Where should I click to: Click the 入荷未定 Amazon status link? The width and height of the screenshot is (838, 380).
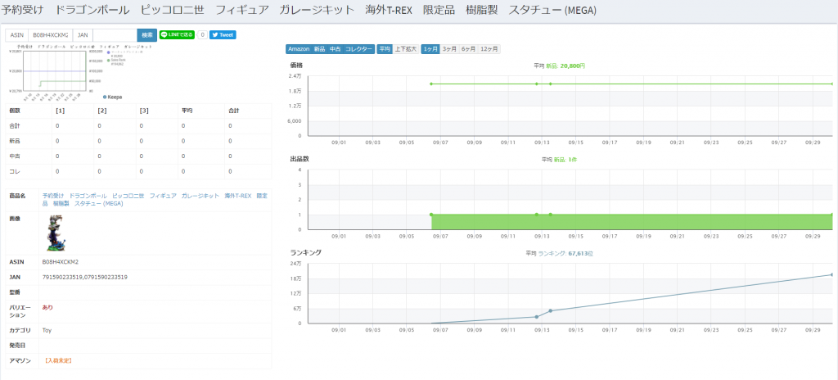(x=58, y=360)
